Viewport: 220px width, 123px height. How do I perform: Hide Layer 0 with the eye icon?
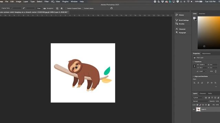coord(194,109)
